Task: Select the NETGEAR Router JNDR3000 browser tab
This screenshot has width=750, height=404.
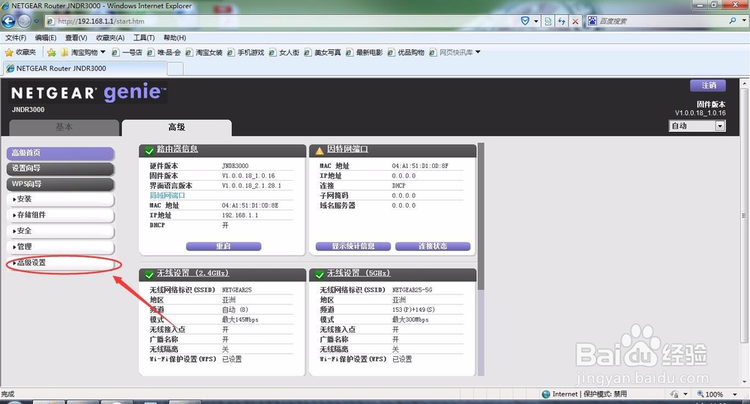Action: pos(85,68)
